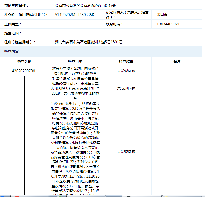
Task: Click the 联系电话 label
Action: (114, 24)
